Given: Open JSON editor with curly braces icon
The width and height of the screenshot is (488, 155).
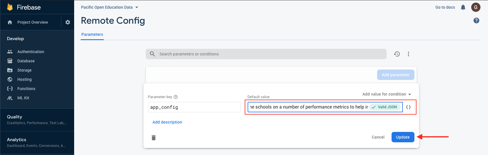Looking at the screenshot, I should click(408, 107).
